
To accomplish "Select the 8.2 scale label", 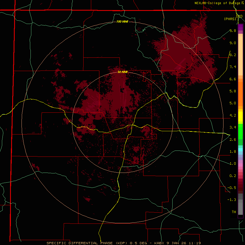I will coord(233,55).
